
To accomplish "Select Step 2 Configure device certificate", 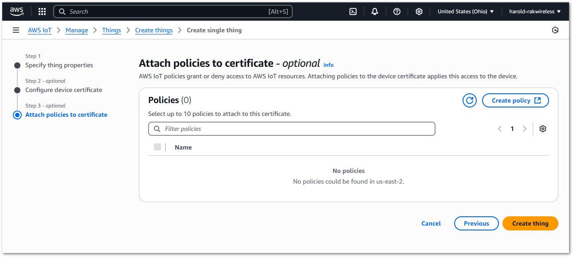I will 63,90.
